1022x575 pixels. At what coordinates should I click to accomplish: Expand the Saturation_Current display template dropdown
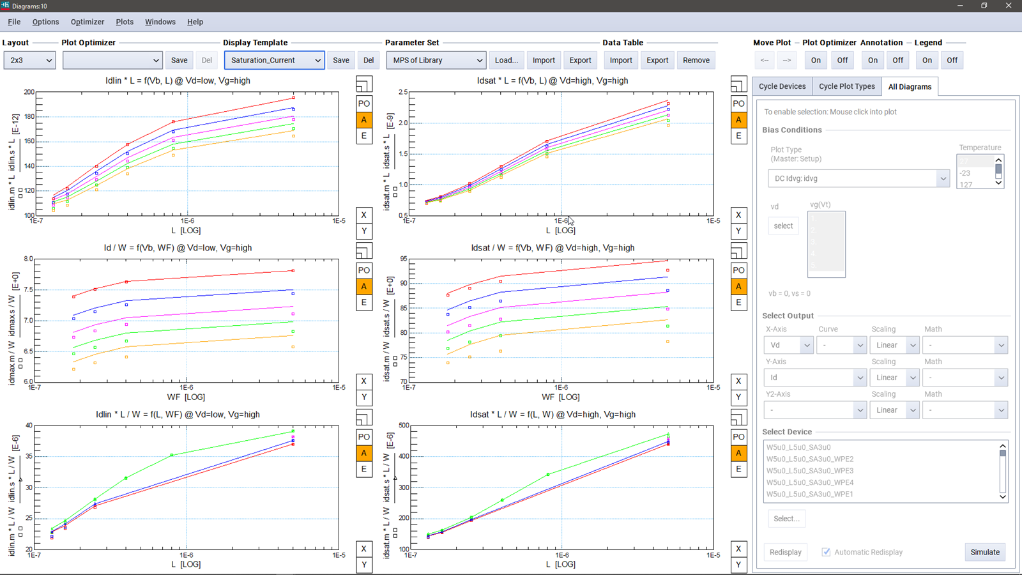[x=275, y=60]
